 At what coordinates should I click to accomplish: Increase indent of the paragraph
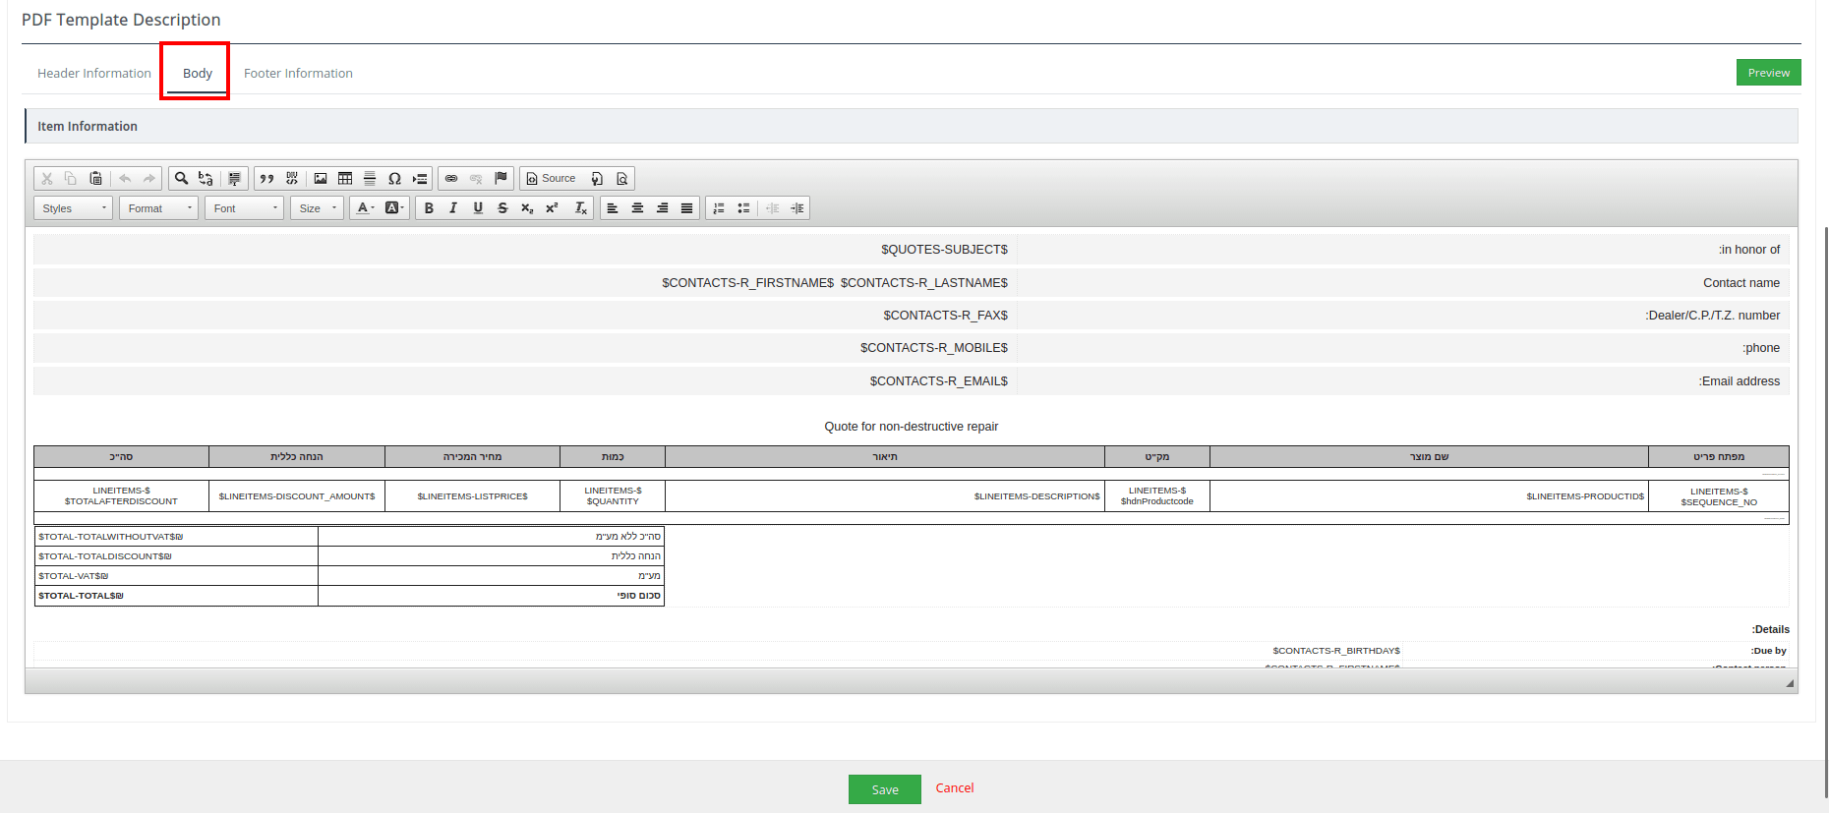coord(797,207)
